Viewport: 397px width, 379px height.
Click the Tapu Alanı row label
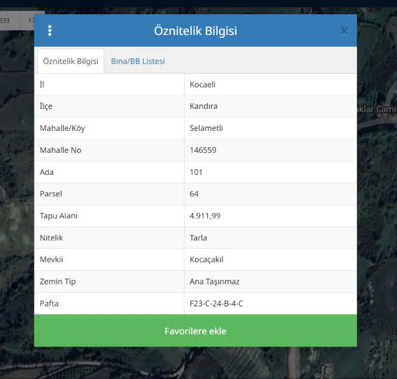59,216
